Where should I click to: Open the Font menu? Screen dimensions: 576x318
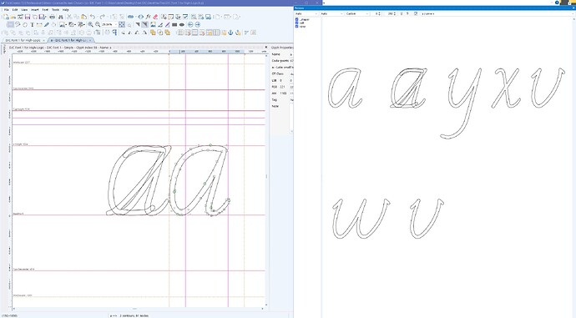point(45,10)
